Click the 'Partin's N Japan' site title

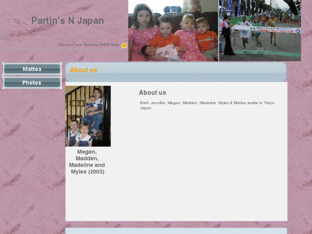tap(68, 21)
